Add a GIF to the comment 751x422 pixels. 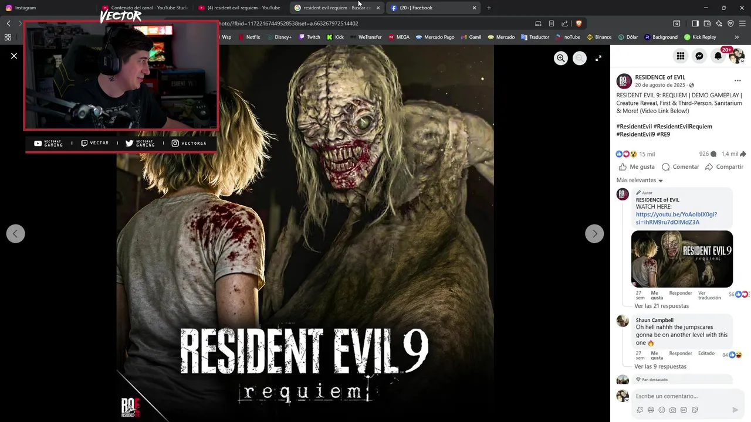[684, 410]
